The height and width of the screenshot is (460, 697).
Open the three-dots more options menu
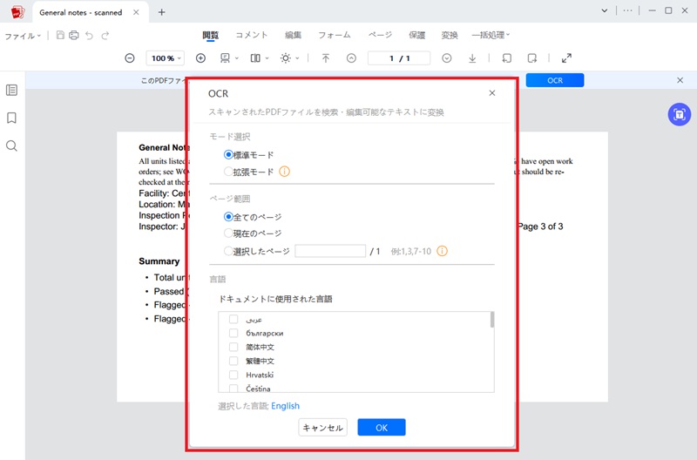(627, 10)
